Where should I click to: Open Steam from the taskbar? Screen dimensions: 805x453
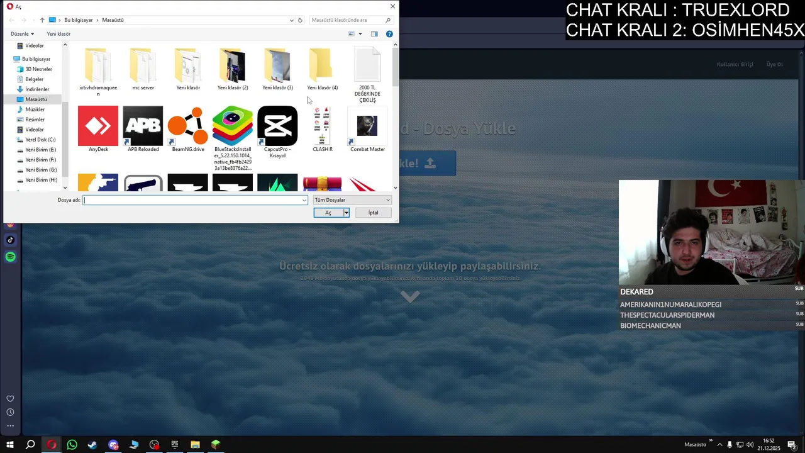tap(92, 445)
